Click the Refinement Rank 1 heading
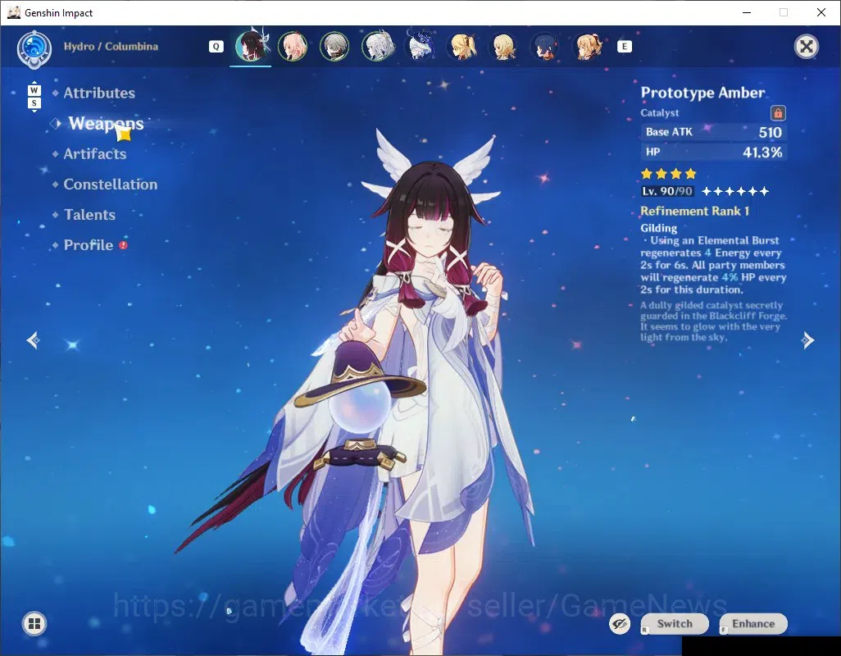Viewport: 841px width, 656px height. coord(694,211)
